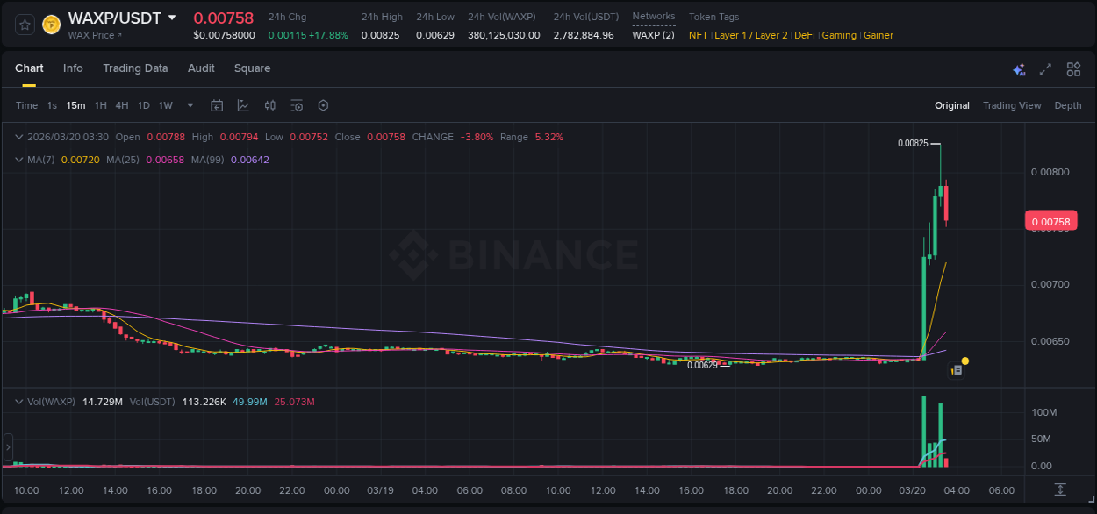Click the fullscreen expand arrows icon
Screen dimensions: 1097x514
pos(1045,68)
